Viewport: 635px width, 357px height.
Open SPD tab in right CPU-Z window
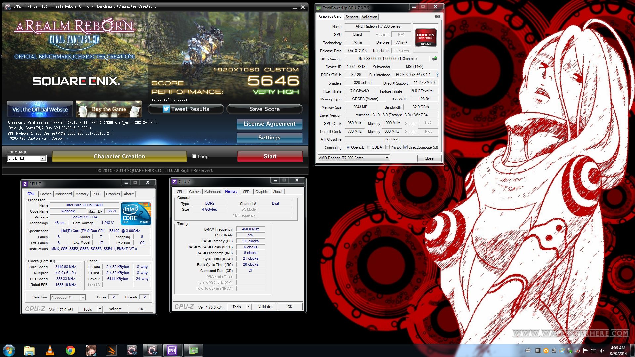[246, 192]
